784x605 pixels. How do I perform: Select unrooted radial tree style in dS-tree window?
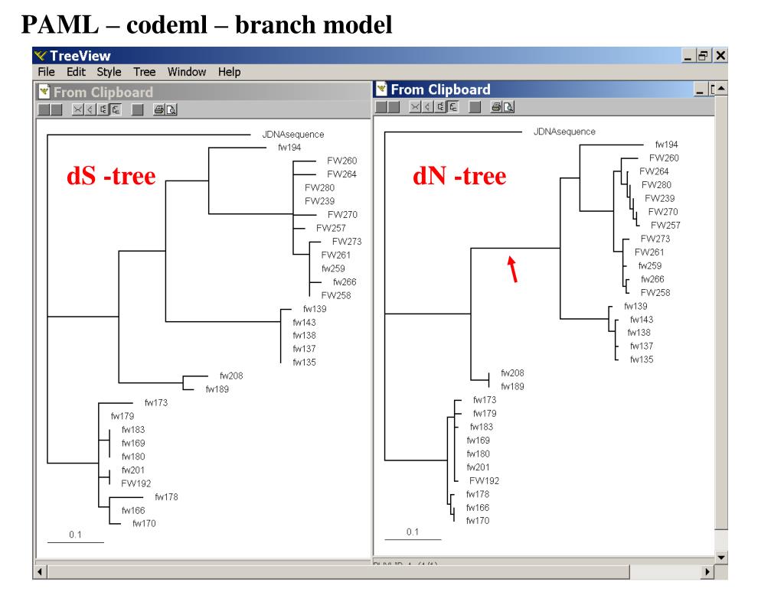[77, 109]
